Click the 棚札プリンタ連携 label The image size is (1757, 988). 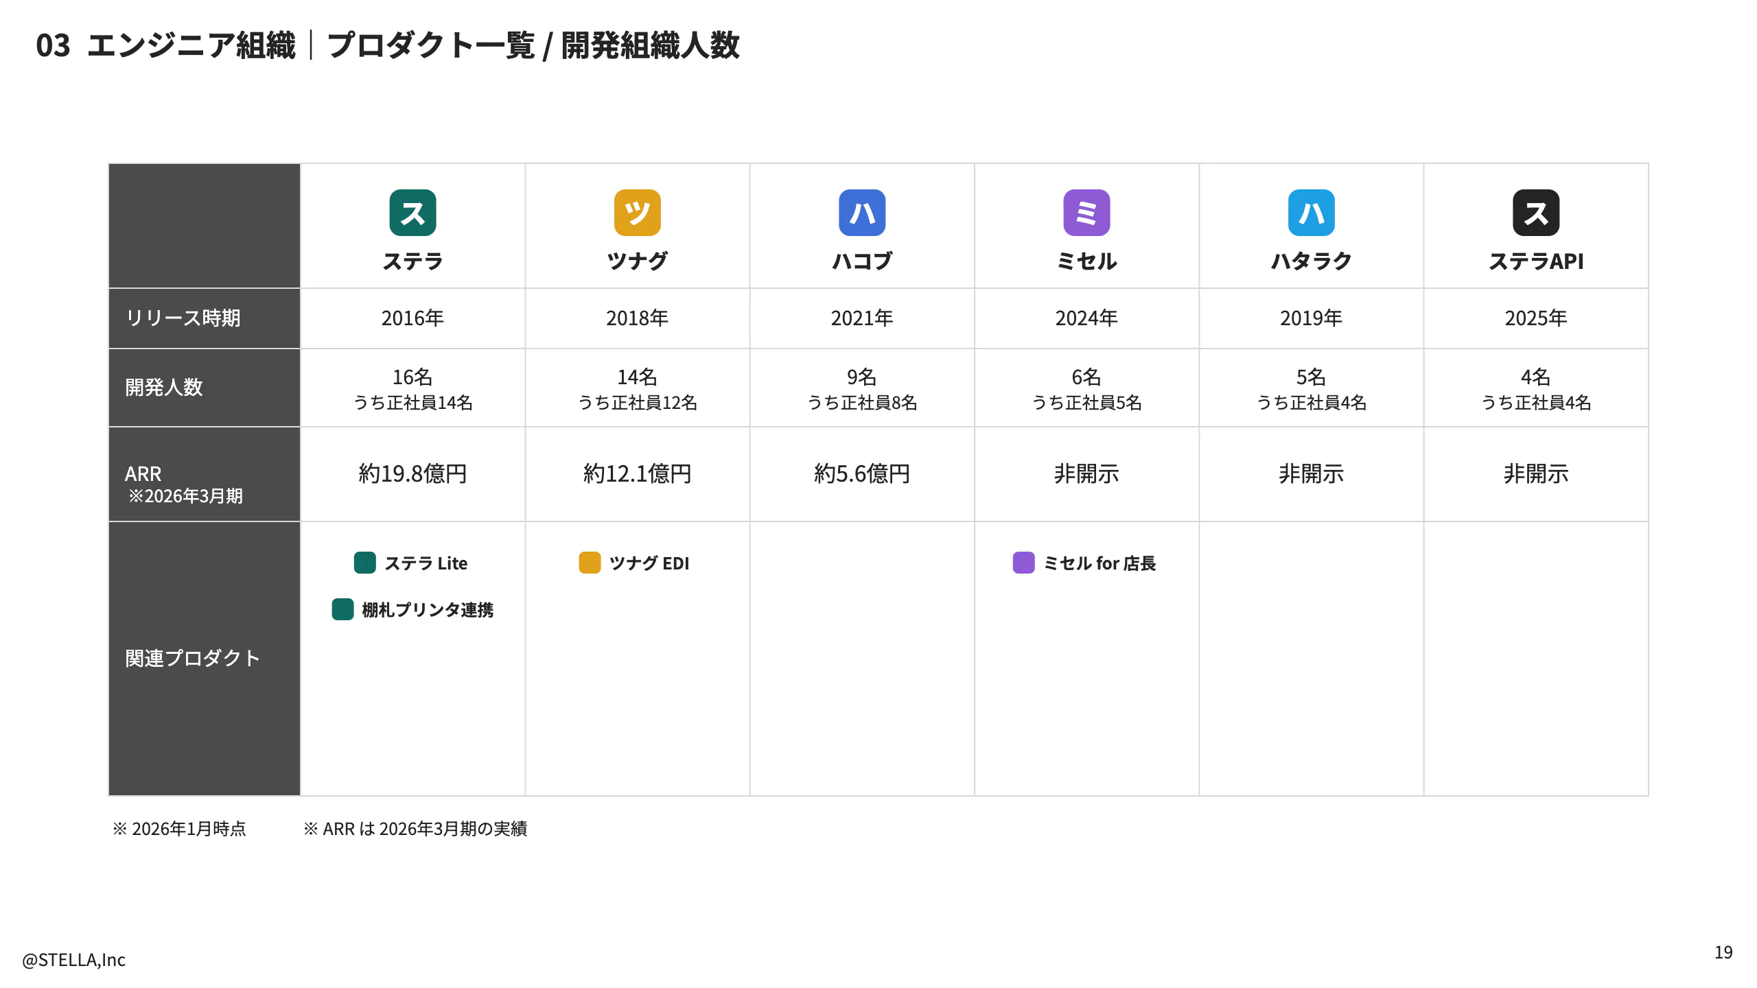428,610
